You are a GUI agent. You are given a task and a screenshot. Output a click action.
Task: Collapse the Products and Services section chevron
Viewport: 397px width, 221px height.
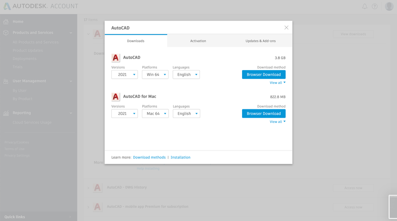(71, 33)
